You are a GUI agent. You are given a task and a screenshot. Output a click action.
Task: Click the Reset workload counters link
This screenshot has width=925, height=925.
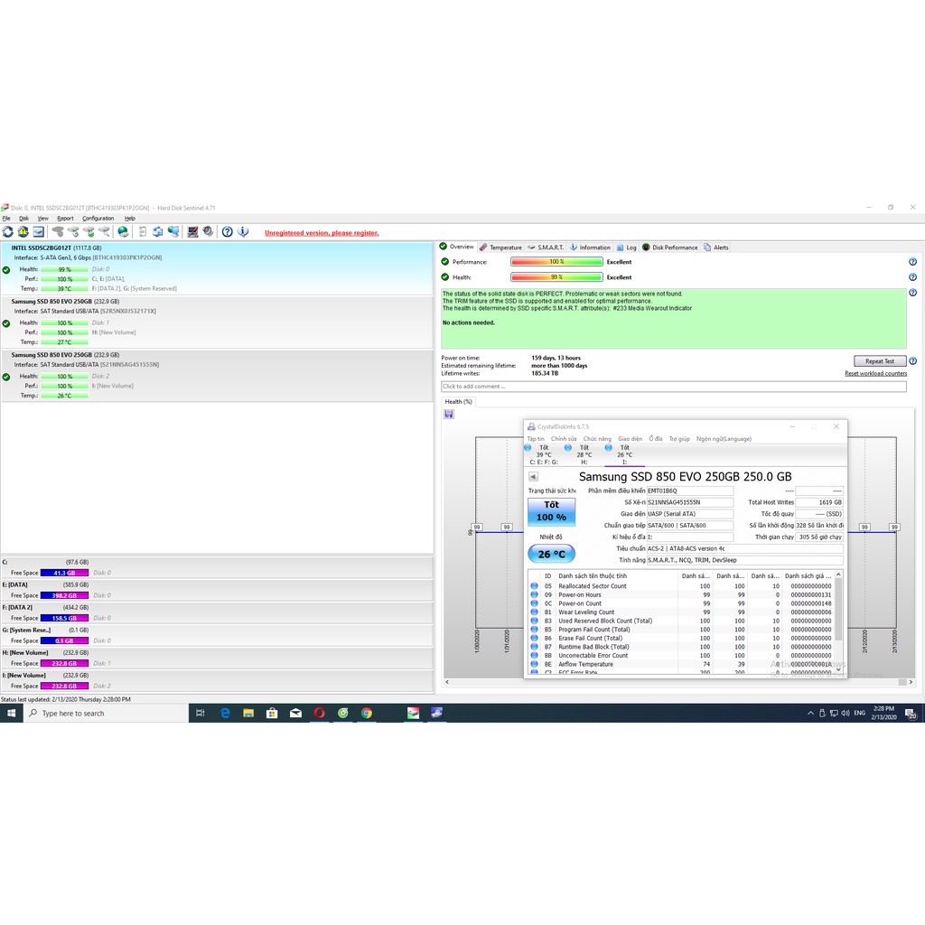[875, 373]
